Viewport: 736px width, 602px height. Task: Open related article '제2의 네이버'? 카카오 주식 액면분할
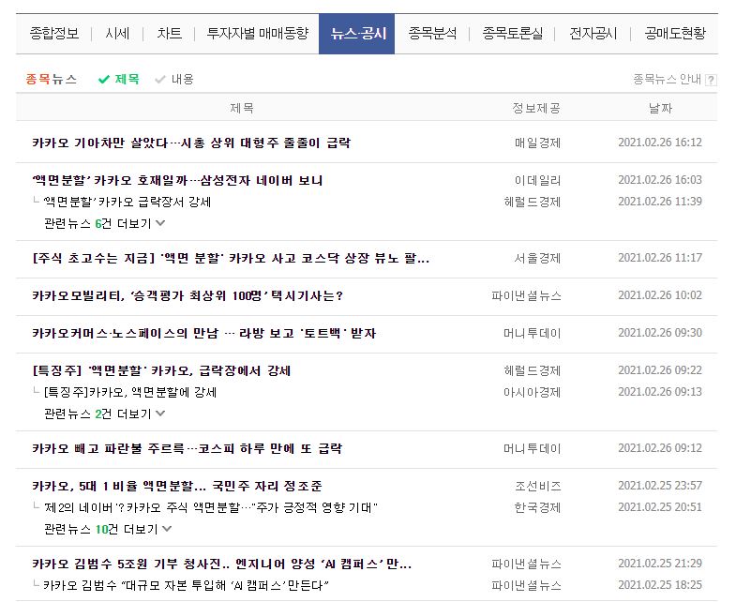point(211,507)
